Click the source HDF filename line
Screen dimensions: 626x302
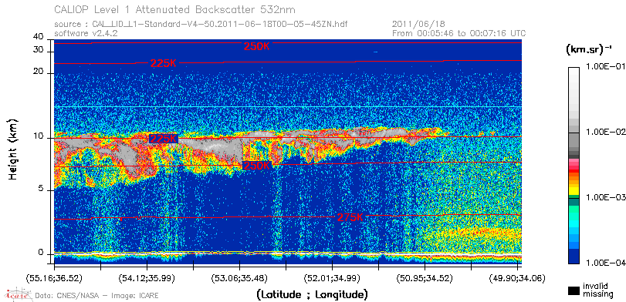coord(201,25)
